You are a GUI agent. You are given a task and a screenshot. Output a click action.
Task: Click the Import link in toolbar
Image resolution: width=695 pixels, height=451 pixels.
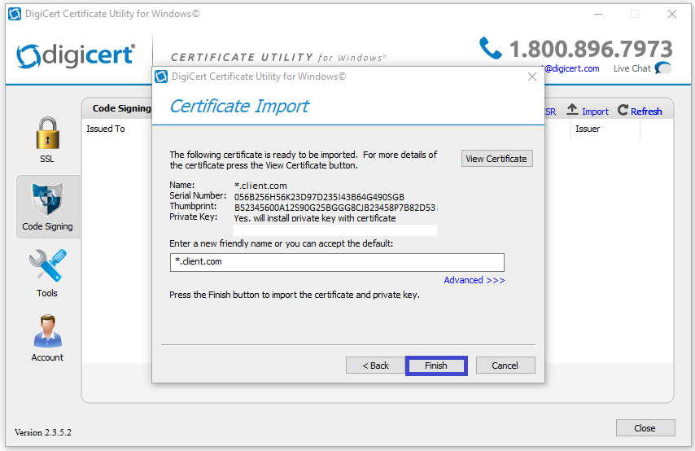(x=595, y=112)
